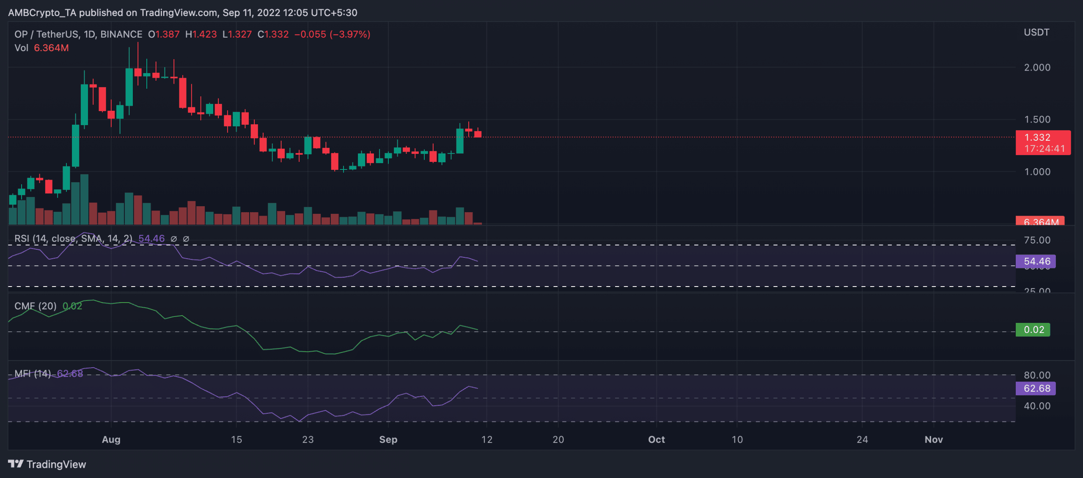Click the green 0.02 CMF value tag
Viewport: 1083px width, 478px height.
click(x=1033, y=330)
